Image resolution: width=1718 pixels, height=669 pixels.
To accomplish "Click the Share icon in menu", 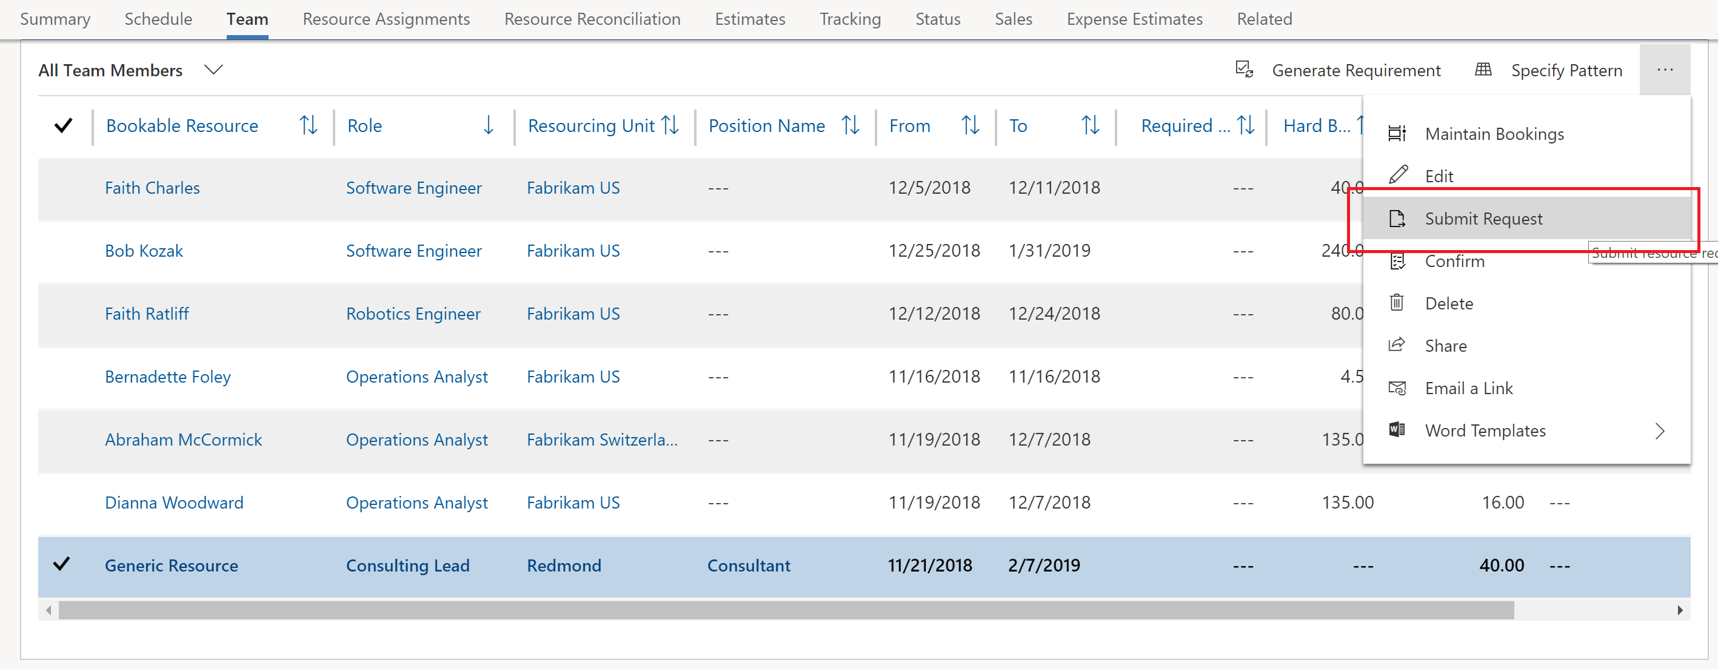I will [x=1397, y=345].
